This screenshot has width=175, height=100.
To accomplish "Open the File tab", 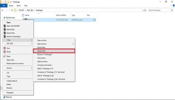I will [4, 5].
